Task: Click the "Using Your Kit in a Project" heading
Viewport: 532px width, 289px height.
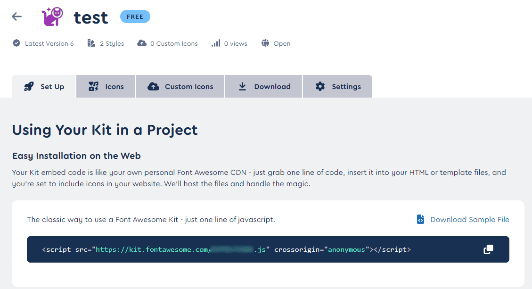Action: 105,130
